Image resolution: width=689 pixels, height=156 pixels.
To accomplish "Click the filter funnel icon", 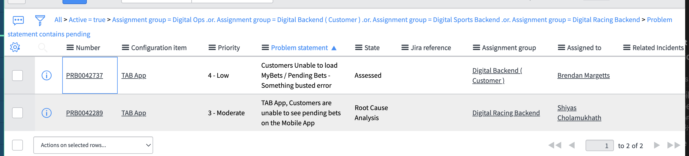I will coord(40,20).
